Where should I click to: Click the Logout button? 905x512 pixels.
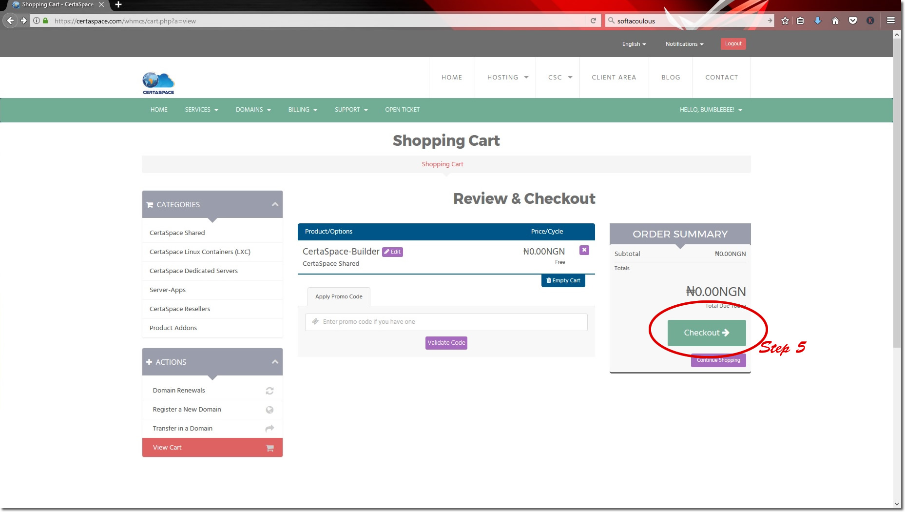[x=733, y=44]
